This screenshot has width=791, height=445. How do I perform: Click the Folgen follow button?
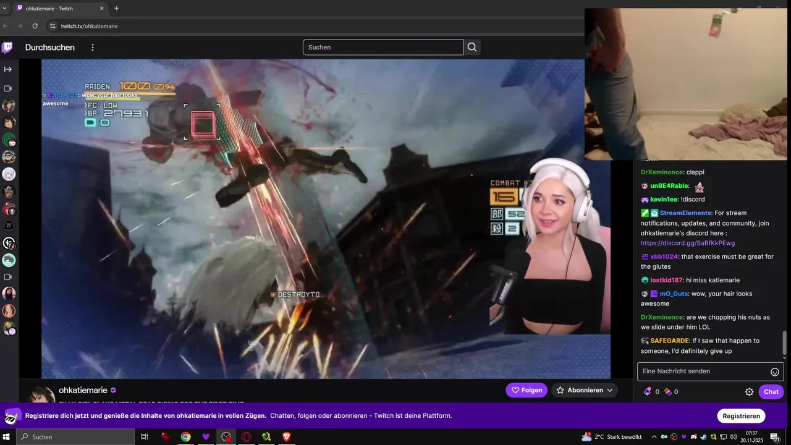(x=527, y=390)
